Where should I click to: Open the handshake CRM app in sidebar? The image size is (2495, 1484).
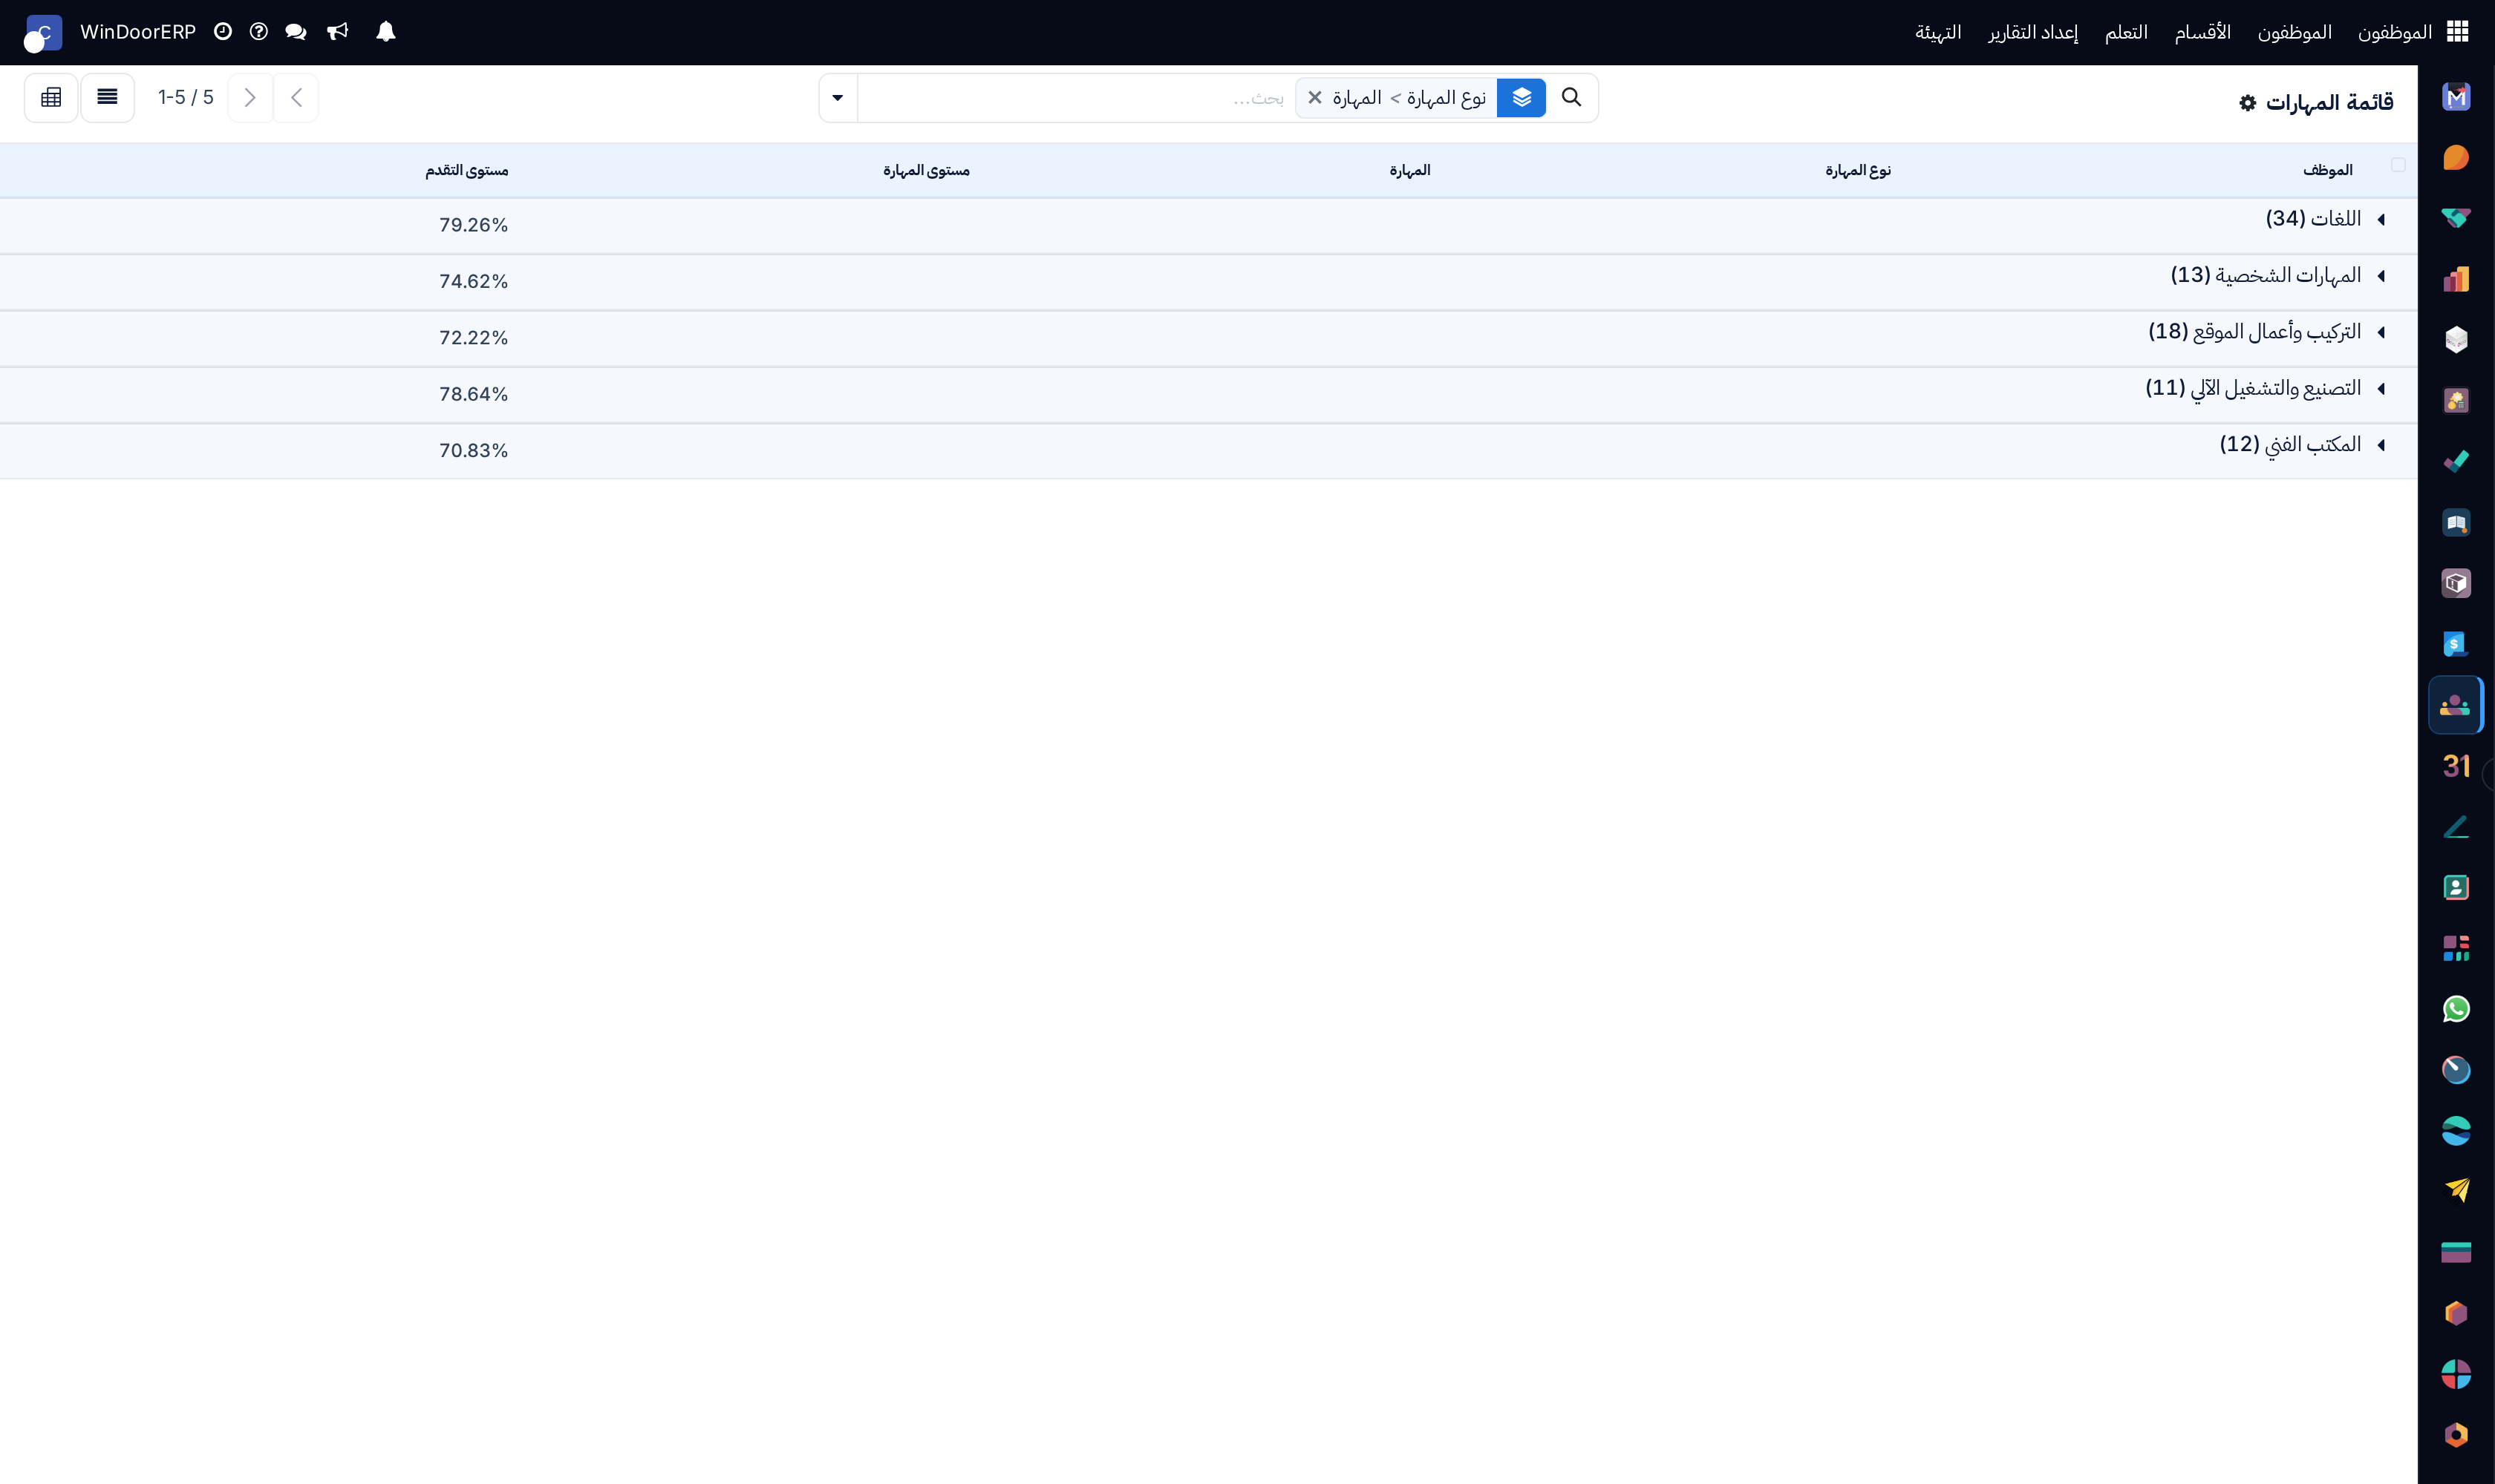tap(2456, 218)
